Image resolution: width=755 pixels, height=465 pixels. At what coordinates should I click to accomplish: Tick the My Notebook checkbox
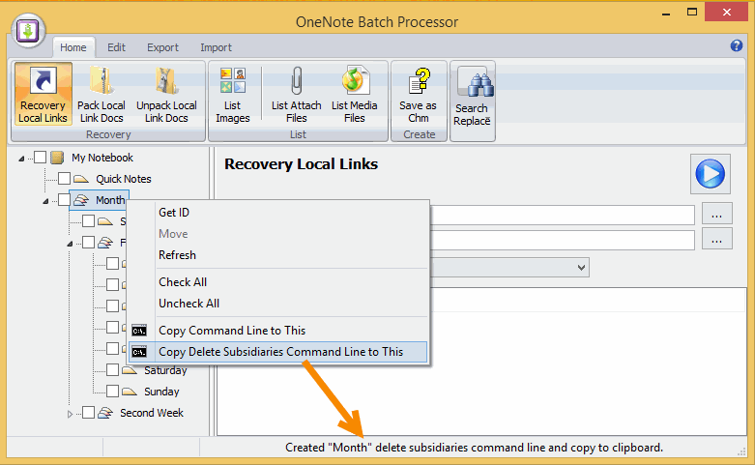(x=40, y=158)
